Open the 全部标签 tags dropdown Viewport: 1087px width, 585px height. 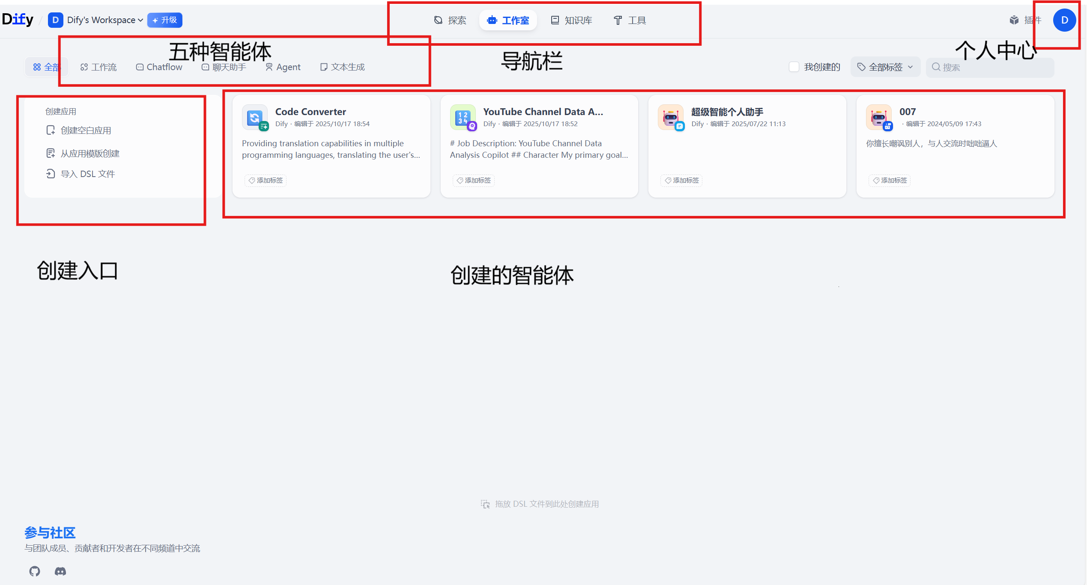click(x=885, y=67)
